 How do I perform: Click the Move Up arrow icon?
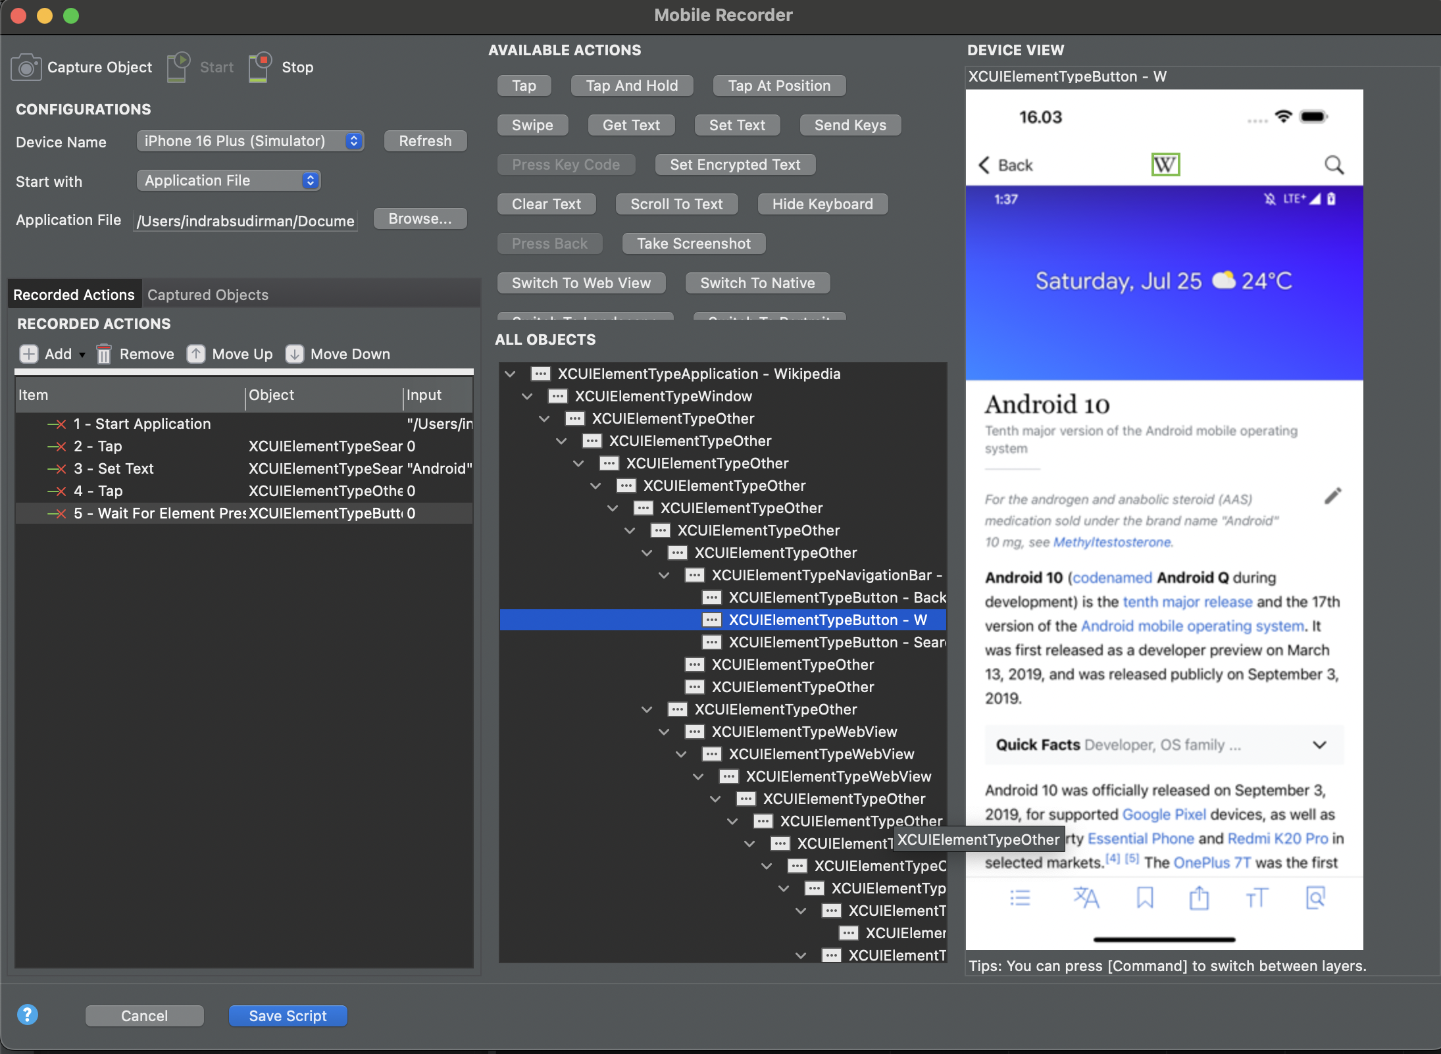click(195, 354)
